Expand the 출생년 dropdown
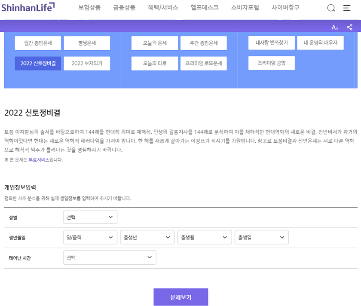361x306 pixels. [147, 237]
